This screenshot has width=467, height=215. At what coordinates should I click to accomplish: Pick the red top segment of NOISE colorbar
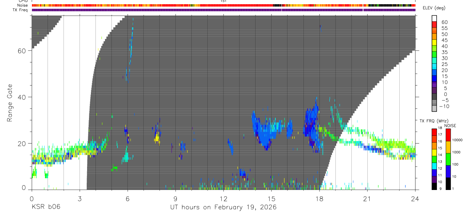pyautogui.click(x=448, y=135)
